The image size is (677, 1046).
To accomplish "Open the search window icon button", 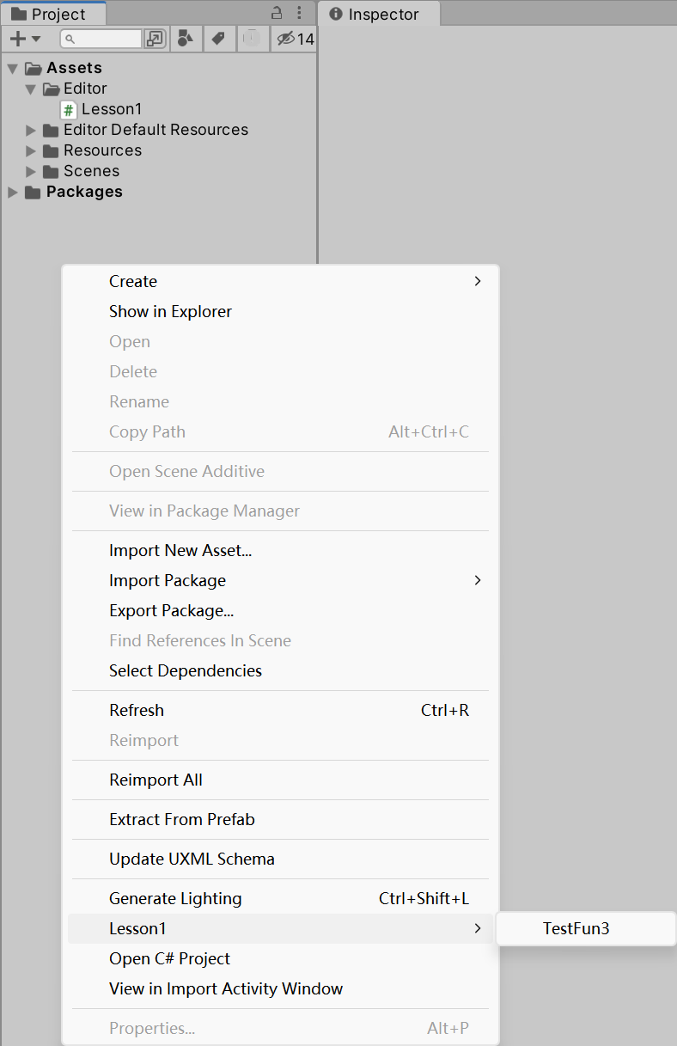I will click(x=155, y=39).
